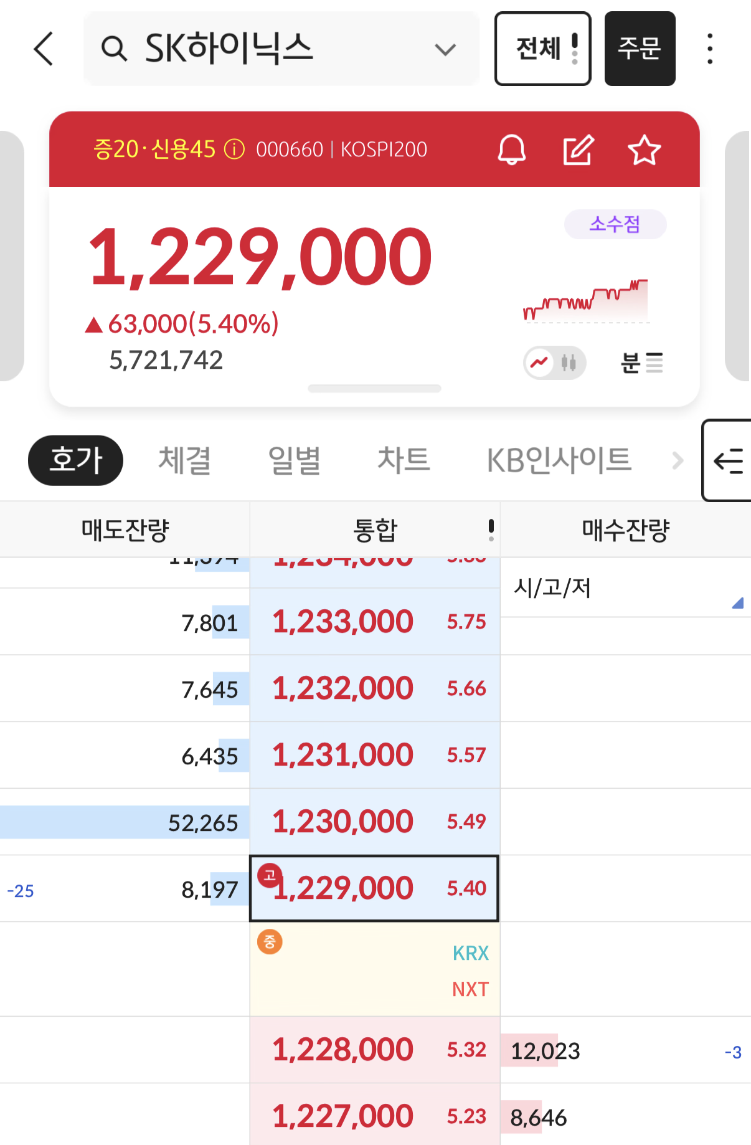Open the 분 list view icon
Image resolution: width=751 pixels, height=1145 pixels.
[x=641, y=363]
